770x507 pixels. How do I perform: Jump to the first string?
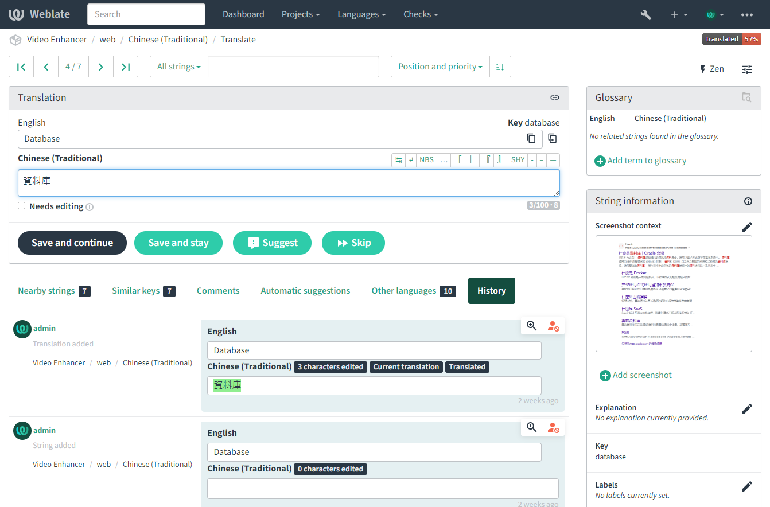coord(21,67)
